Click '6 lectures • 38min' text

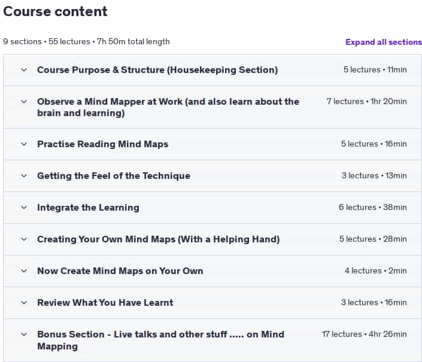click(373, 208)
